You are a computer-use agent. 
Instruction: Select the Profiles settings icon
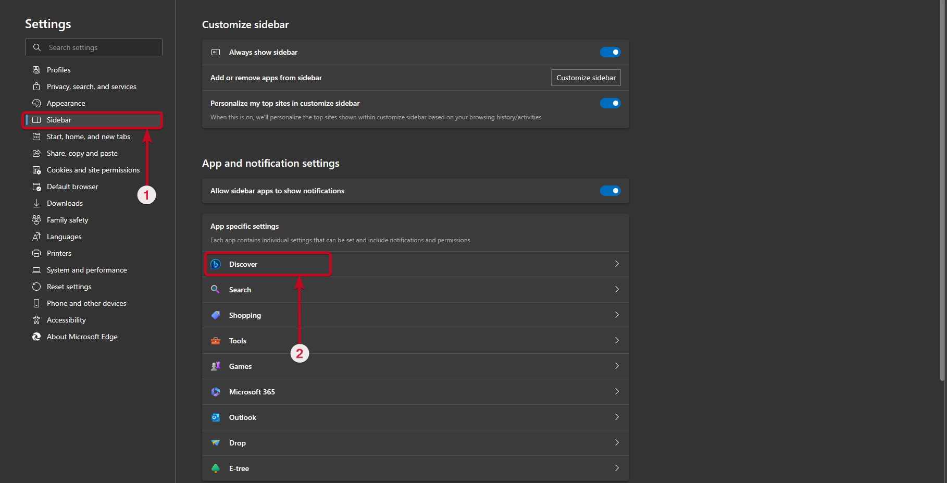[36, 69]
